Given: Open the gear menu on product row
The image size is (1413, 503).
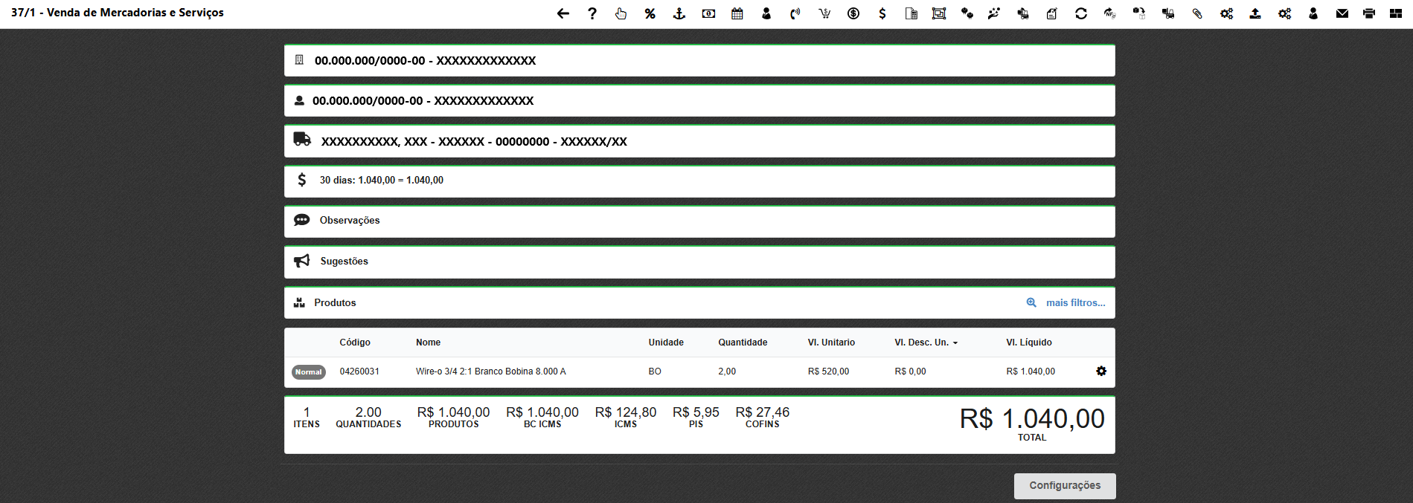Looking at the screenshot, I should pyautogui.click(x=1101, y=371).
